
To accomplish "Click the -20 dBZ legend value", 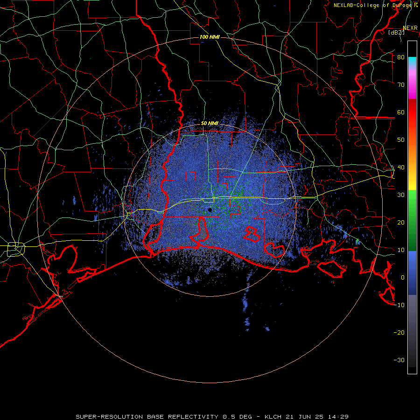I will point(399,333).
